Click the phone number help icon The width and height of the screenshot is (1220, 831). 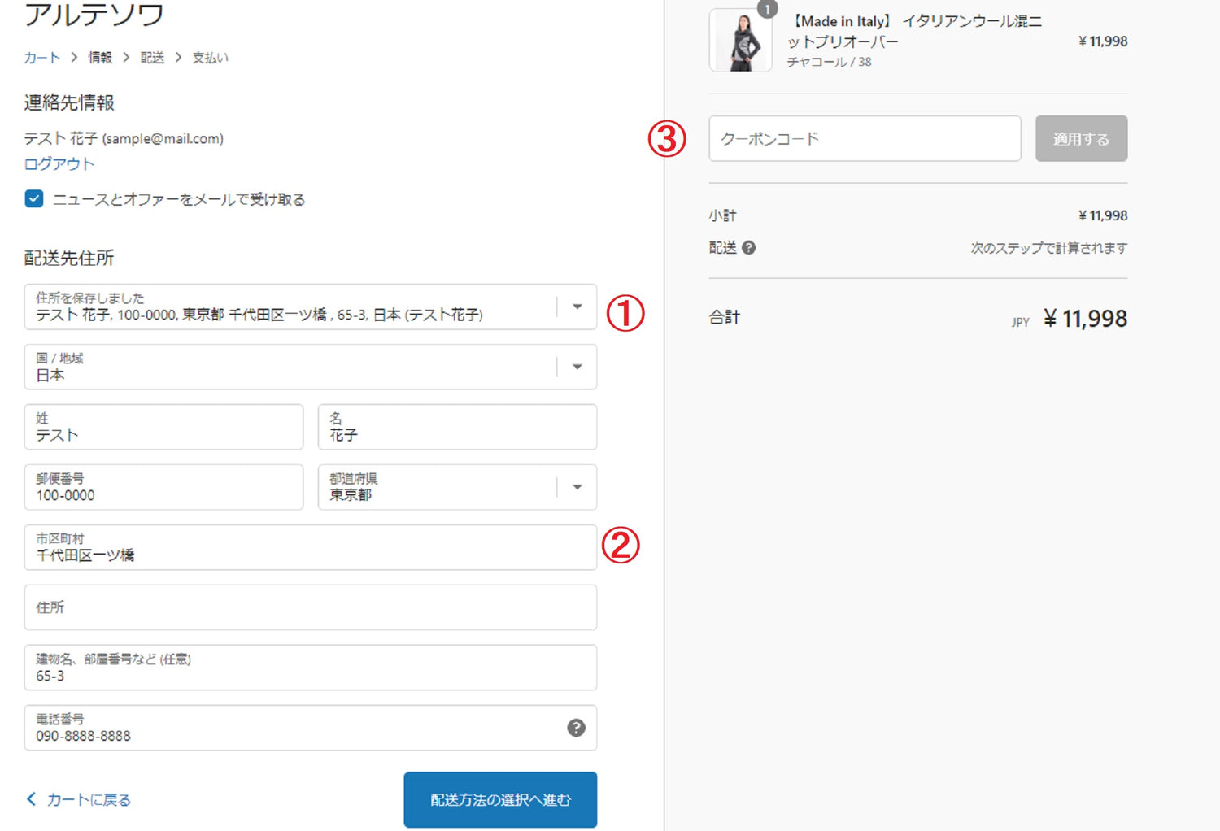576,728
